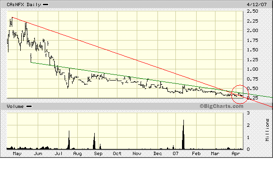Click the vertical 'Millions' volume axis label

pyautogui.click(x=267, y=130)
